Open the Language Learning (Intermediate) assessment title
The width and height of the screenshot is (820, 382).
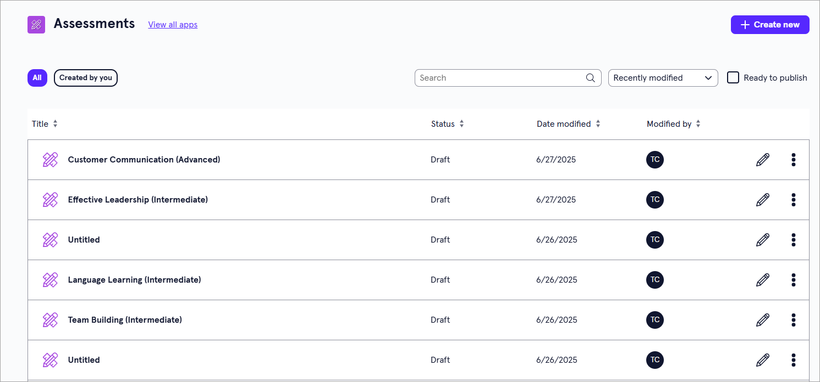pos(134,280)
